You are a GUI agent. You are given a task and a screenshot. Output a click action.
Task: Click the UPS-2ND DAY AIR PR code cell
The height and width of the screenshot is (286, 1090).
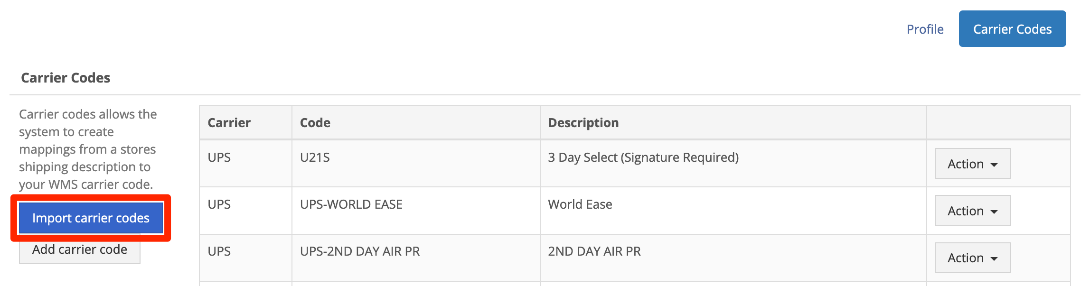click(x=416, y=258)
